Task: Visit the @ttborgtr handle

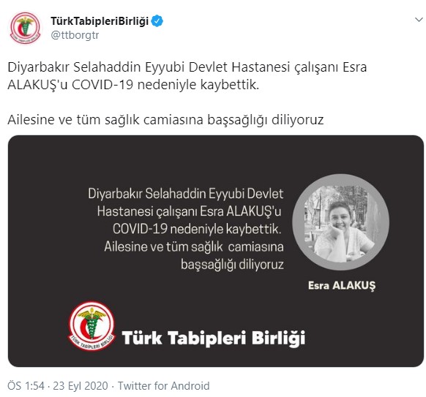Action: (x=75, y=35)
